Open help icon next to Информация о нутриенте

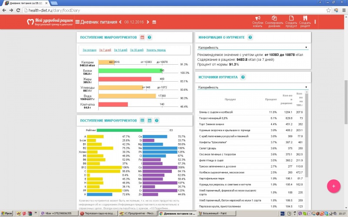click(x=250, y=38)
